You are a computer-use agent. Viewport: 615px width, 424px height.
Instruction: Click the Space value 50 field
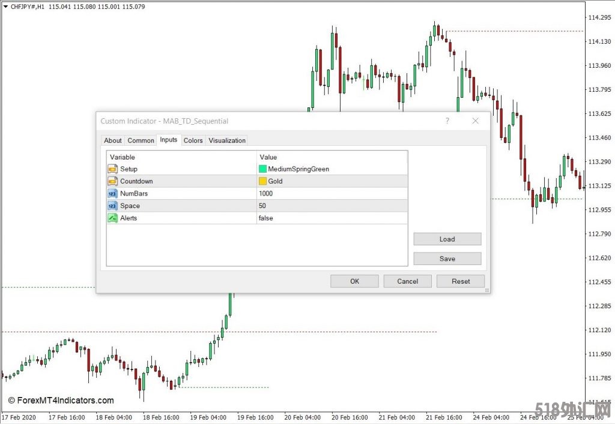332,206
